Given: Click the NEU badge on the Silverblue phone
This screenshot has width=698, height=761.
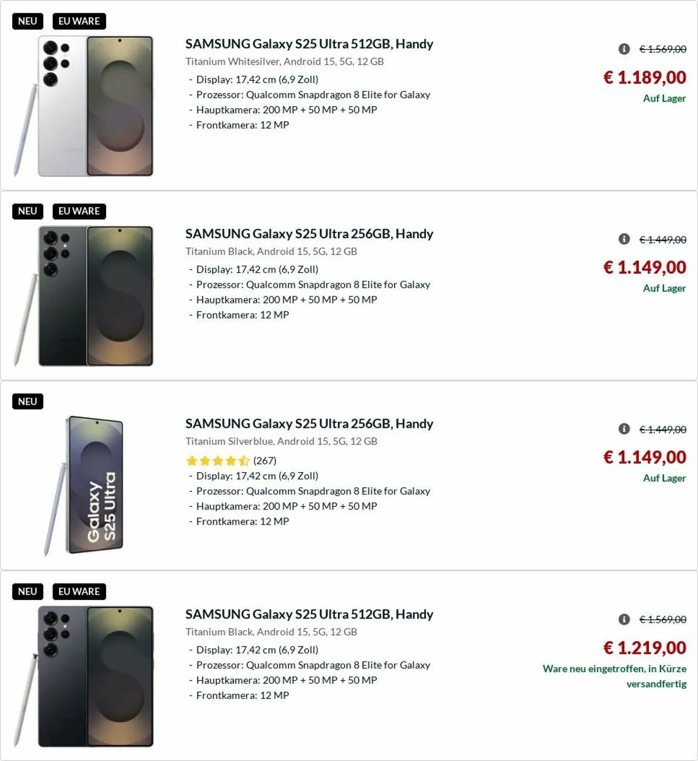Looking at the screenshot, I should pyautogui.click(x=27, y=402).
